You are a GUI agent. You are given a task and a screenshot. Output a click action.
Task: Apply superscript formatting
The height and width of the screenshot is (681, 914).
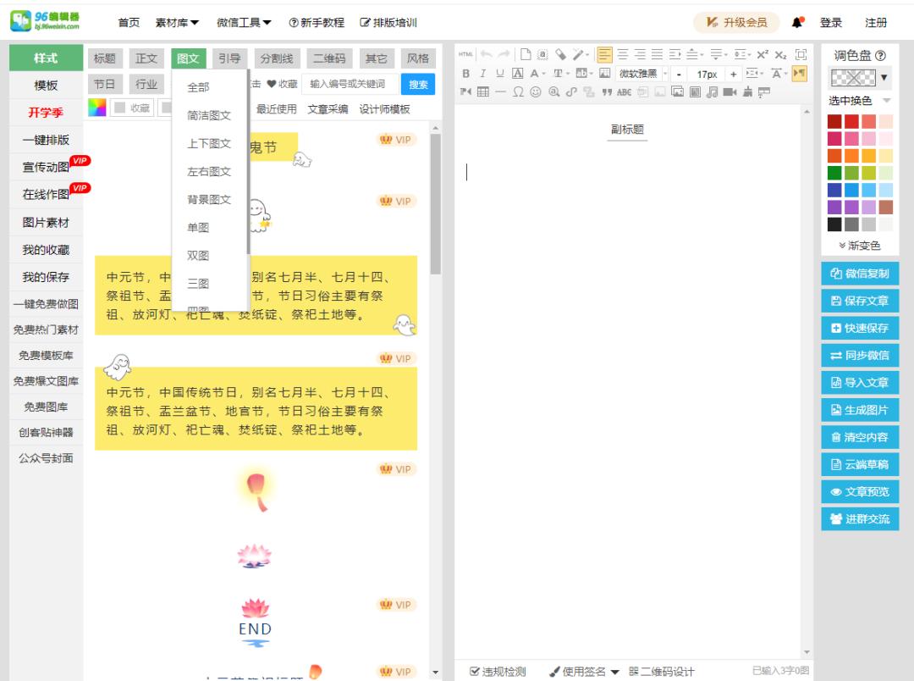(x=761, y=56)
